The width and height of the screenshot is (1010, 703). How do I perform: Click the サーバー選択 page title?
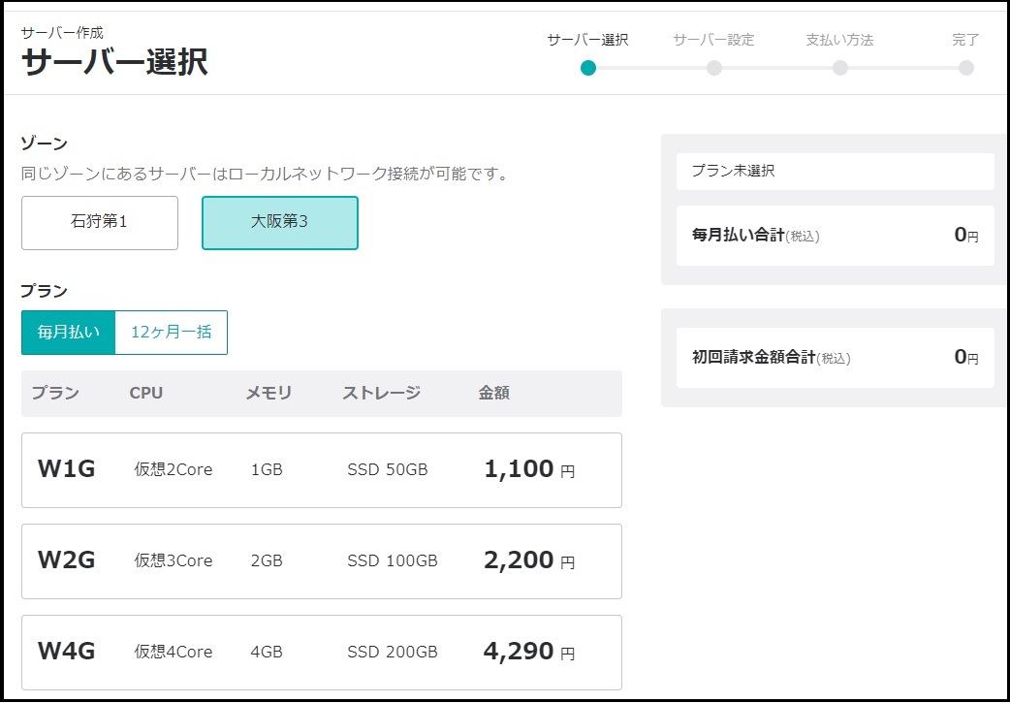(x=114, y=62)
